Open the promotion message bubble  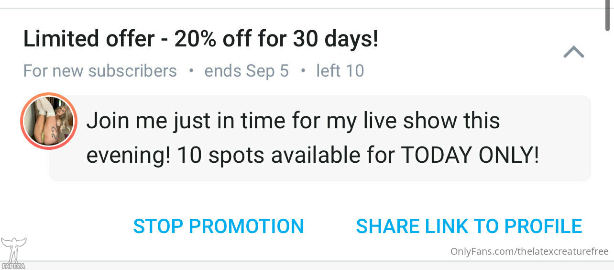point(320,138)
